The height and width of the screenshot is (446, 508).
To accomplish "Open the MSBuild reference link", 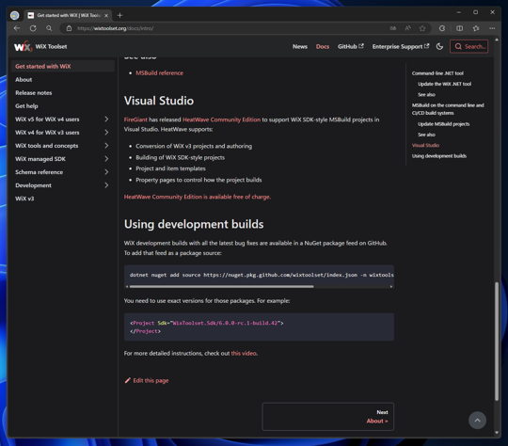I will tap(159, 73).
